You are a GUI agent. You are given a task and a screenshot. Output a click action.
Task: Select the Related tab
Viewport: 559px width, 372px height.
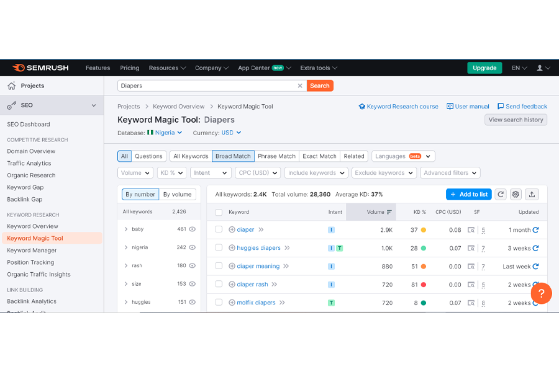[x=354, y=156]
